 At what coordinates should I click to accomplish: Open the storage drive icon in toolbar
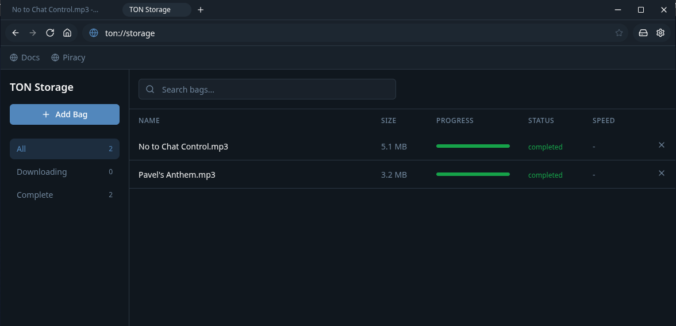click(x=643, y=33)
